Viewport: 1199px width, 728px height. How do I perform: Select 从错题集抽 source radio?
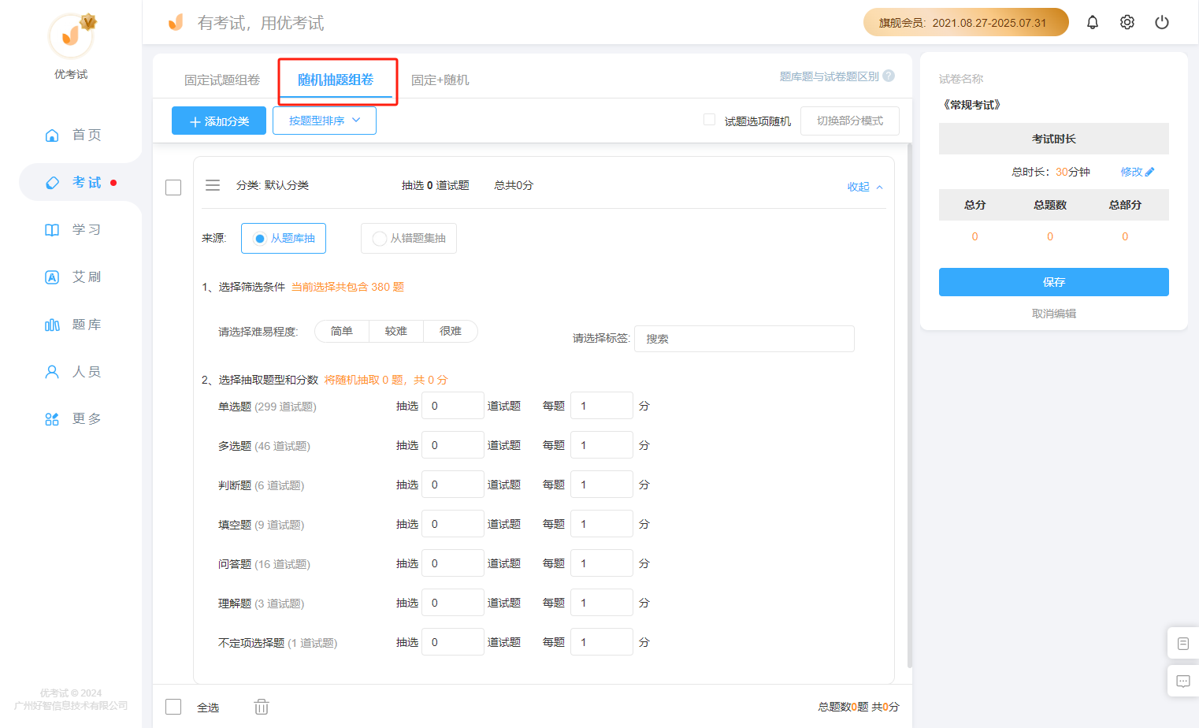coord(409,238)
